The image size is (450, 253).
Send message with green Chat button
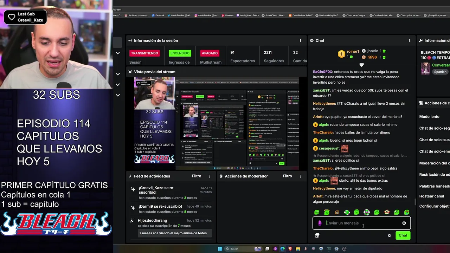(x=403, y=235)
